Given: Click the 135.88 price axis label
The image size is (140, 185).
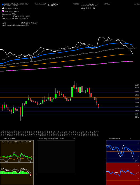Looking at the screenshot, I should tap(137, 95).
